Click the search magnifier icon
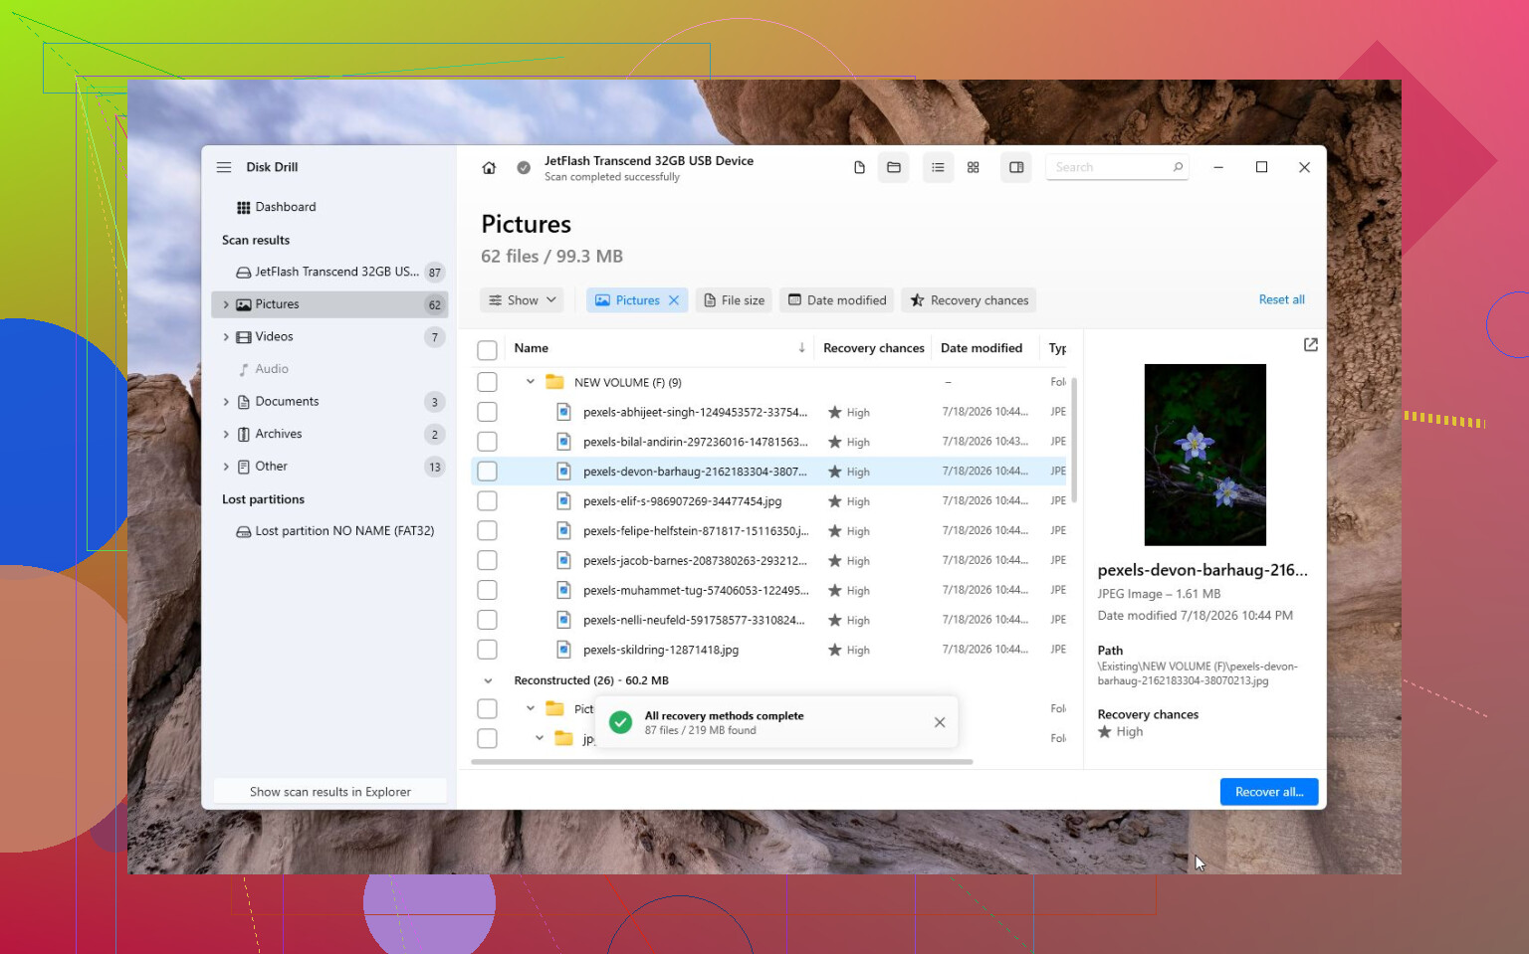 click(x=1178, y=167)
